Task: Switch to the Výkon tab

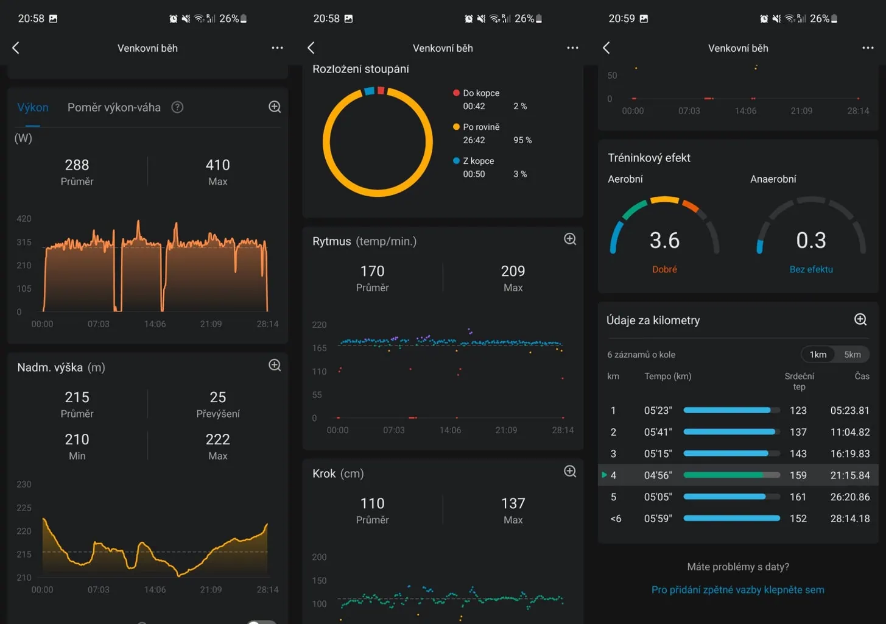Action: pyautogui.click(x=33, y=108)
